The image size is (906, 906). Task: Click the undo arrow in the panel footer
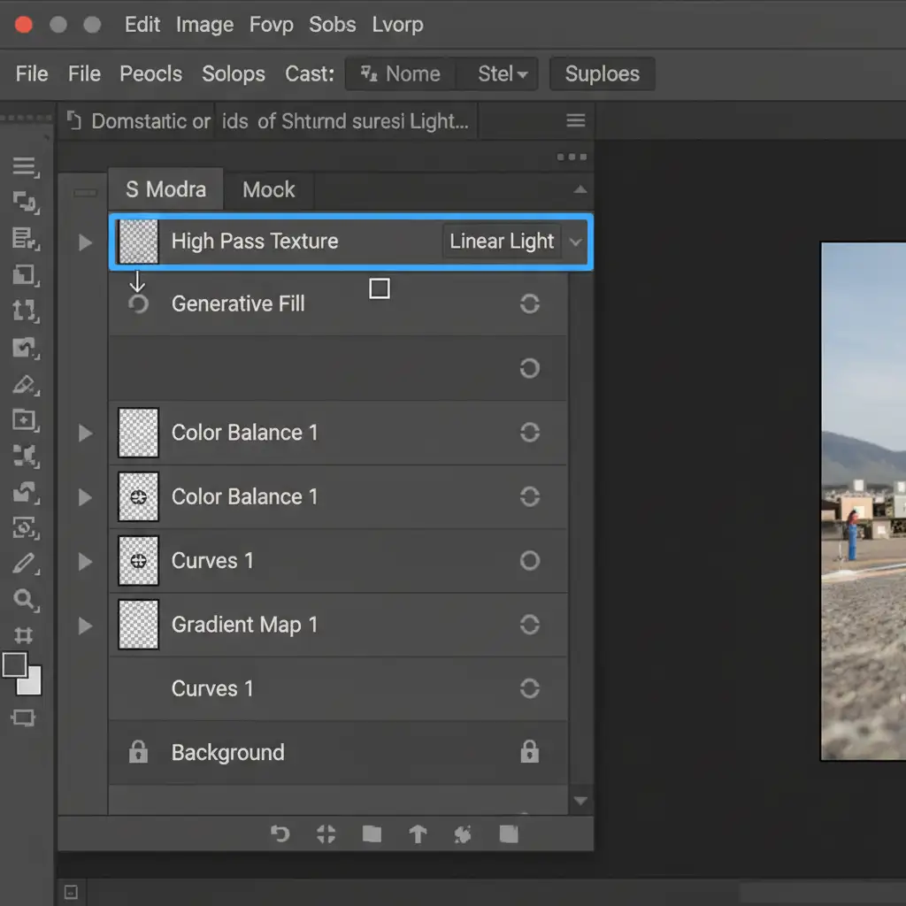[x=280, y=833]
